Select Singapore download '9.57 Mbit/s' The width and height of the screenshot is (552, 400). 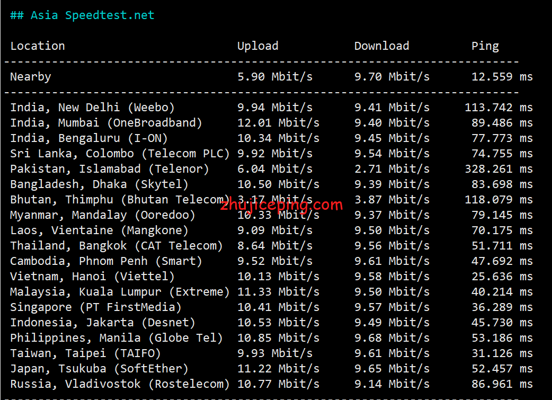pos(392,307)
